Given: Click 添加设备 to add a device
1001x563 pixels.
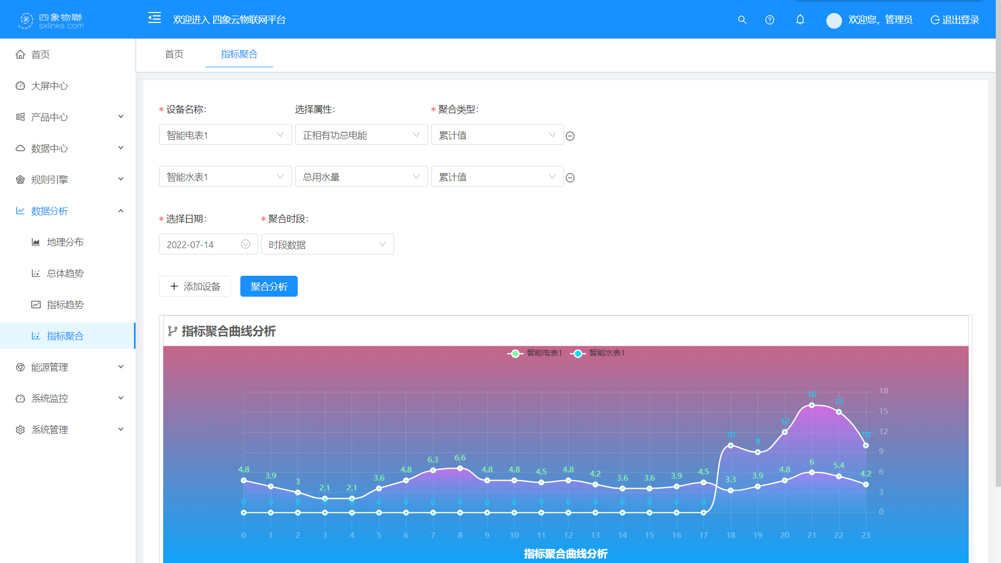Looking at the screenshot, I should coord(194,286).
